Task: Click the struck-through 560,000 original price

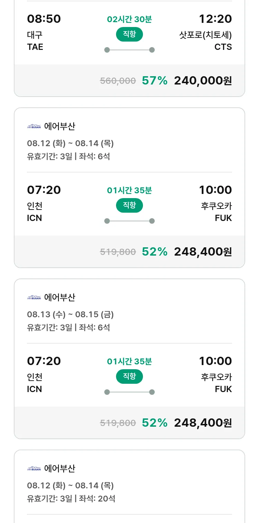Action: [x=118, y=81]
